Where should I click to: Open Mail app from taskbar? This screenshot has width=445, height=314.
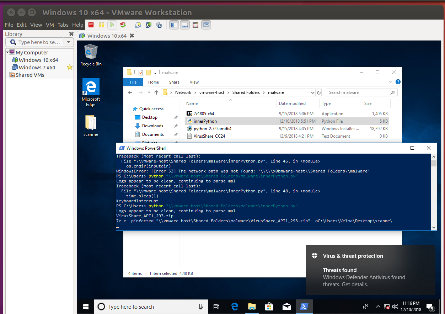pos(287,307)
